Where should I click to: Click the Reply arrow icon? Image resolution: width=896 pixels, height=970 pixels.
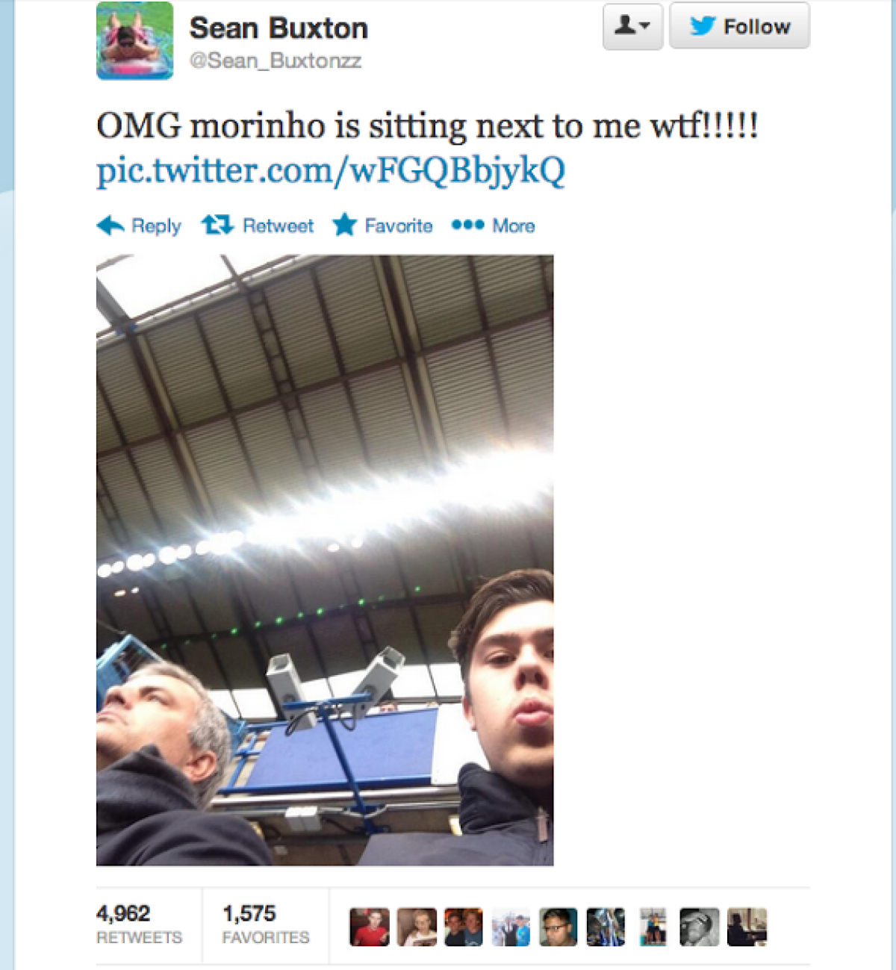(x=111, y=226)
